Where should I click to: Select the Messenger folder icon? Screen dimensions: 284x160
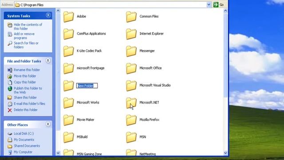pyautogui.click(x=131, y=52)
